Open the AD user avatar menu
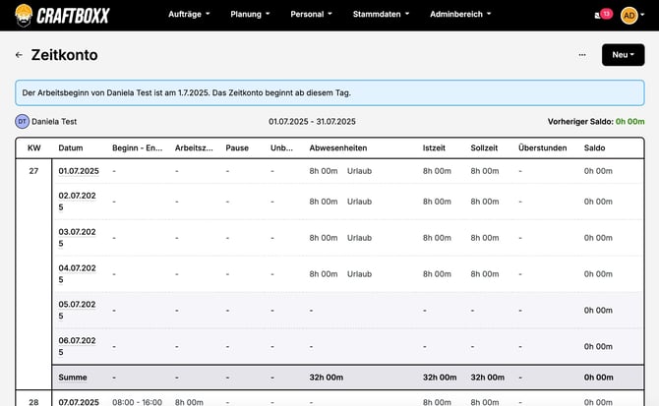The image size is (659, 406). (632, 14)
